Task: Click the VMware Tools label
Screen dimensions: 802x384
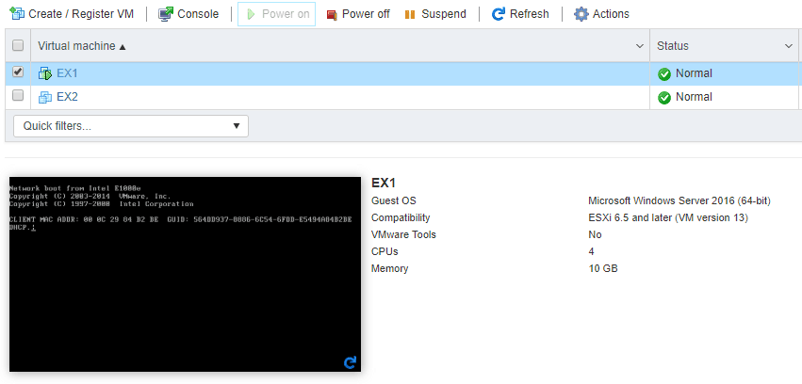Action: click(403, 235)
